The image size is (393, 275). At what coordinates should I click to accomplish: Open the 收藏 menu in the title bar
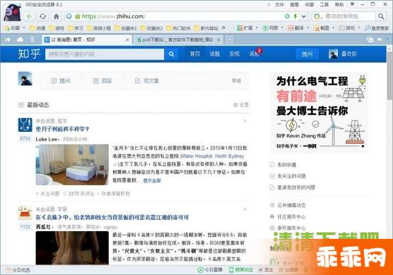(x=309, y=5)
